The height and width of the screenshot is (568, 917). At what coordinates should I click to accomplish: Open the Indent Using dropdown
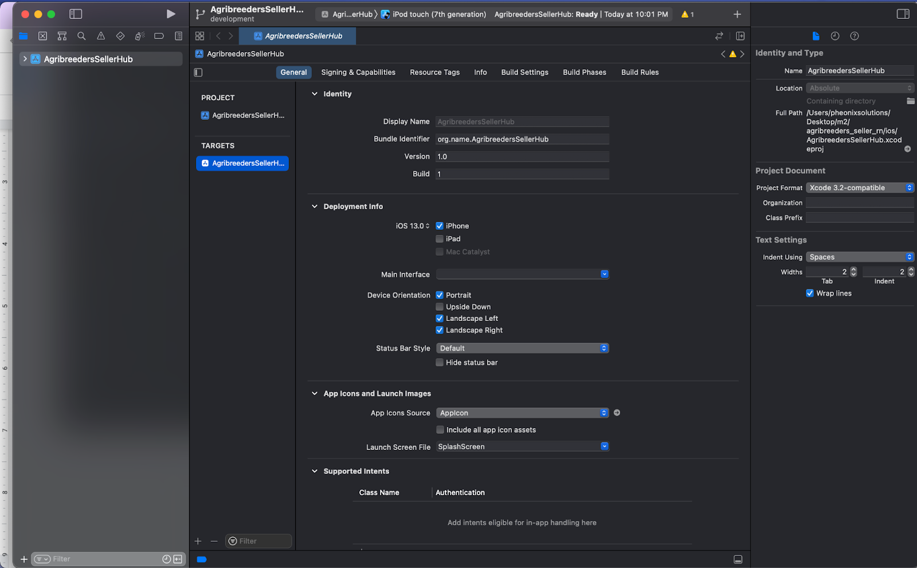point(860,257)
